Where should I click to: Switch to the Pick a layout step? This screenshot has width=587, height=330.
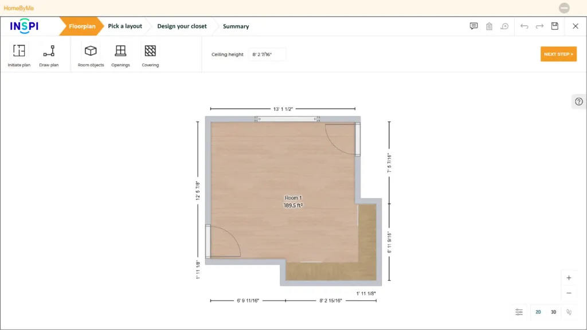pyautogui.click(x=125, y=26)
